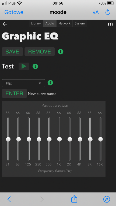The width and height of the screenshot is (116, 206).
Task: Tap the browser back chevron at bottom
Action: pyautogui.click(x=9, y=199)
